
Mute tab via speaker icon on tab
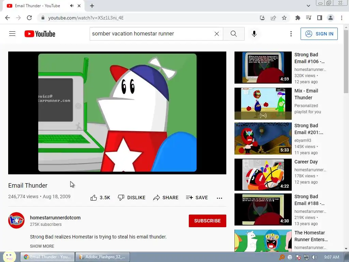72,6
